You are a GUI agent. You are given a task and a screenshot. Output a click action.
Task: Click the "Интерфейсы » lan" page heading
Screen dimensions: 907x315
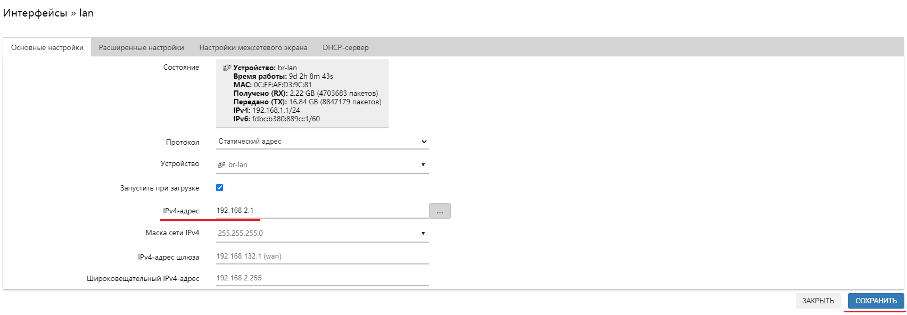coord(48,13)
